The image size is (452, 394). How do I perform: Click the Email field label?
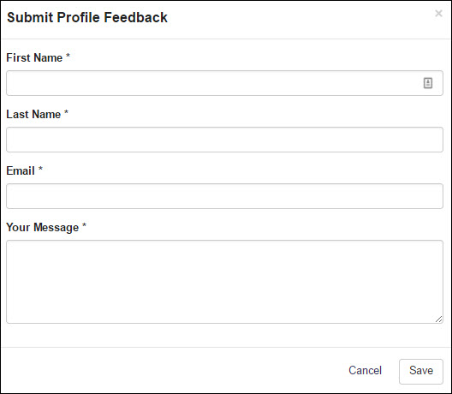(x=21, y=170)
